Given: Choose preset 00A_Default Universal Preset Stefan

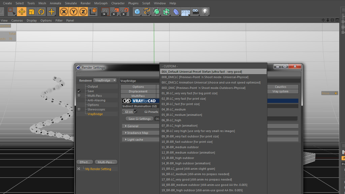Looking at the screenshot, I should 213,72.
